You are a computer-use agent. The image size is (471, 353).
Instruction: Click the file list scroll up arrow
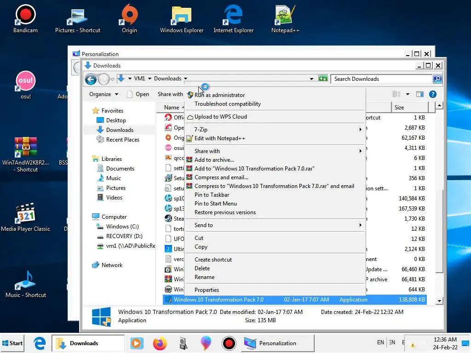(439, 106)
